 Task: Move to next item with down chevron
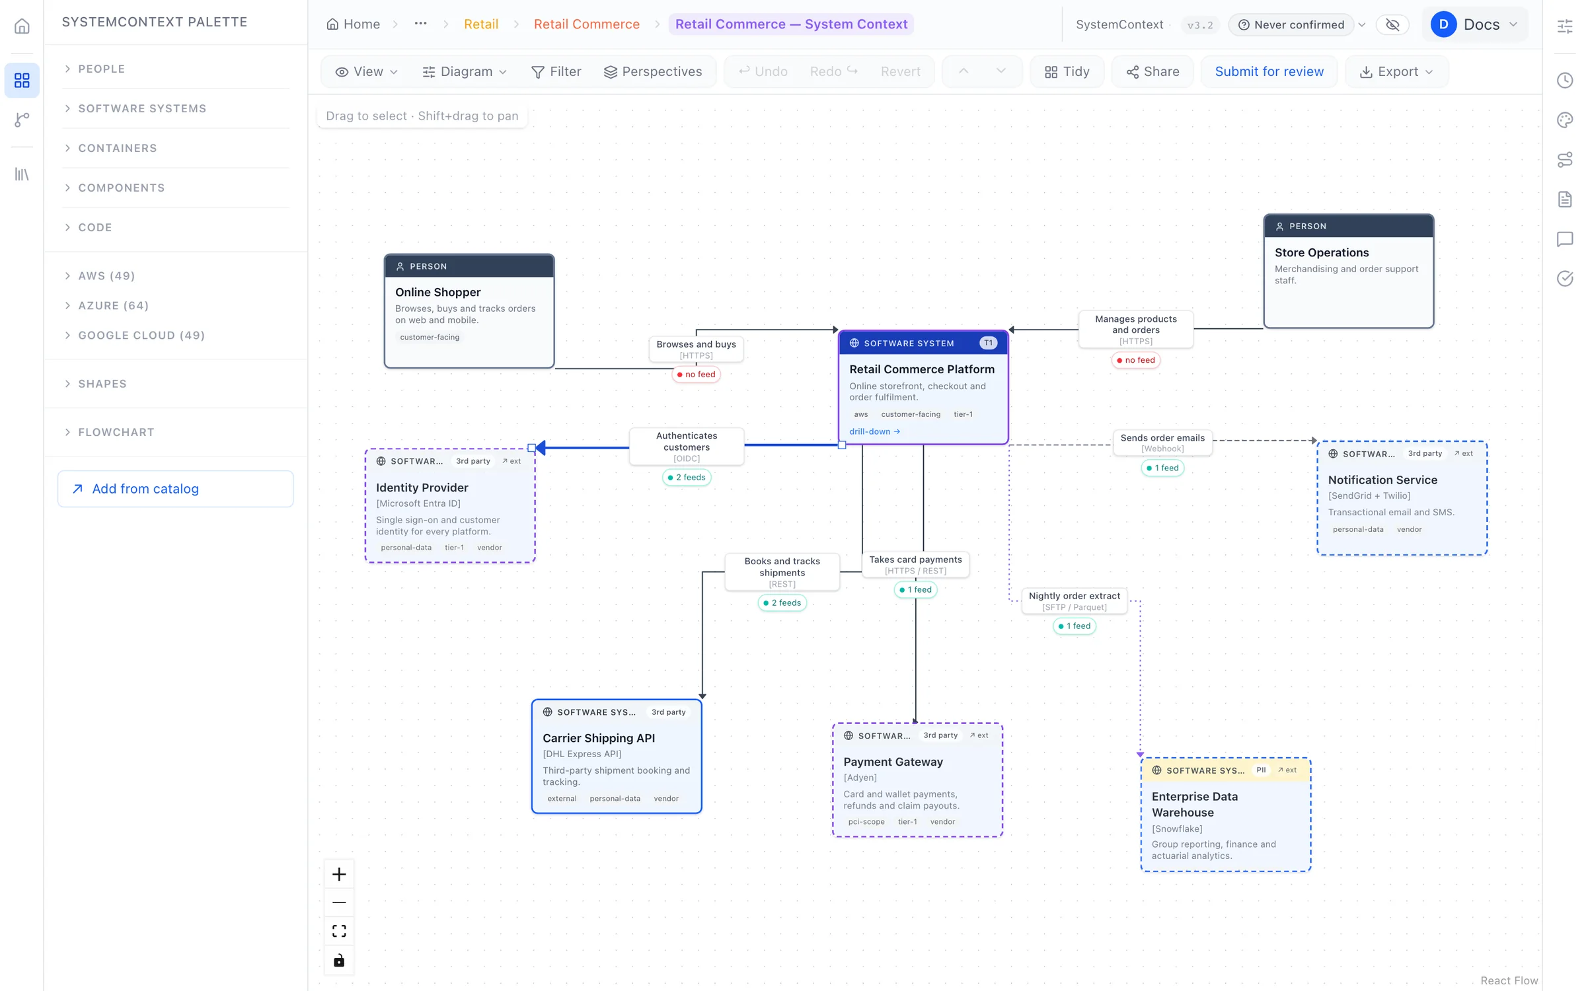pyautogui.click(x=1001, y=71)
